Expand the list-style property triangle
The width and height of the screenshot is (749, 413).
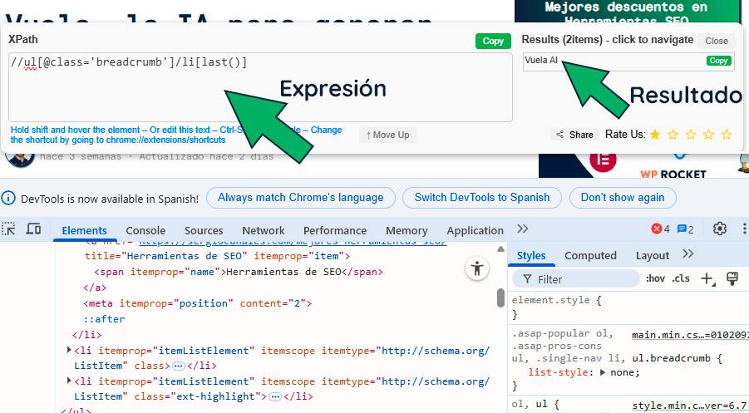coord(604,372)
